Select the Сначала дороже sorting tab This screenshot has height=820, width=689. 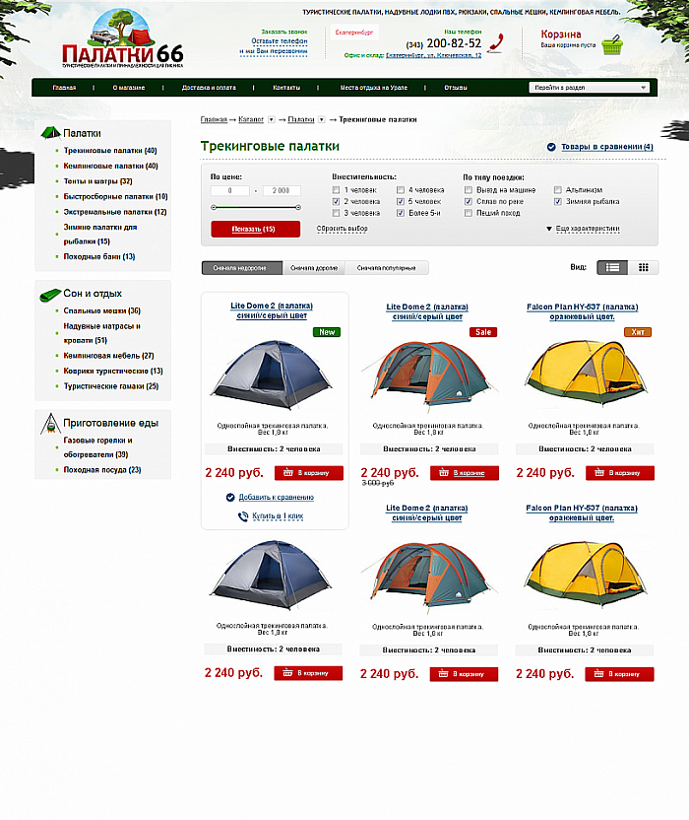coord(314,268)
